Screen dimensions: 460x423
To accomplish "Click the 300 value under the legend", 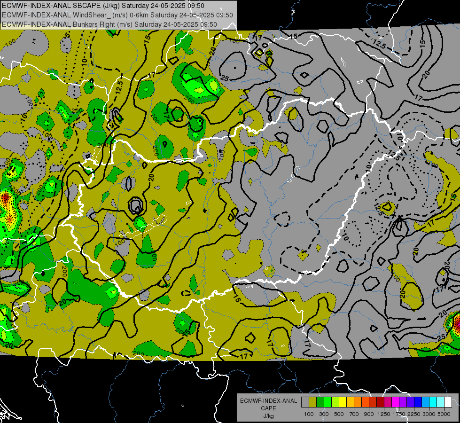I will (x=324, y=414).
